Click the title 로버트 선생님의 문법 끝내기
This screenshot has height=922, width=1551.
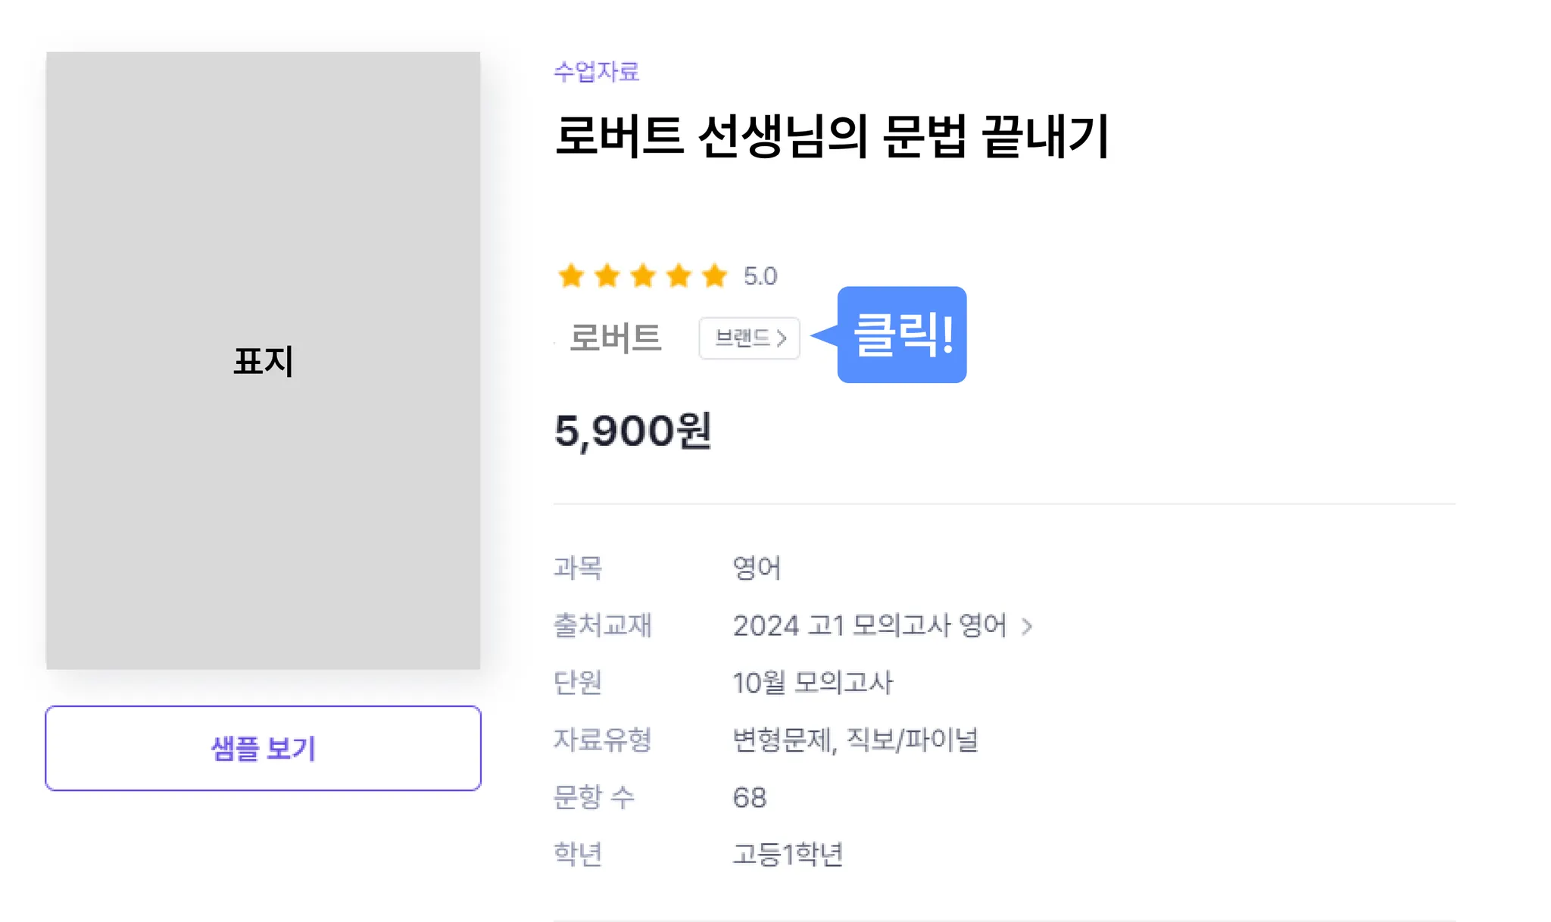(832, 137)
